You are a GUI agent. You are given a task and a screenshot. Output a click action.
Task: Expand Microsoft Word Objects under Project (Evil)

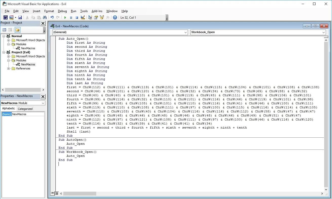coord(8,56)
